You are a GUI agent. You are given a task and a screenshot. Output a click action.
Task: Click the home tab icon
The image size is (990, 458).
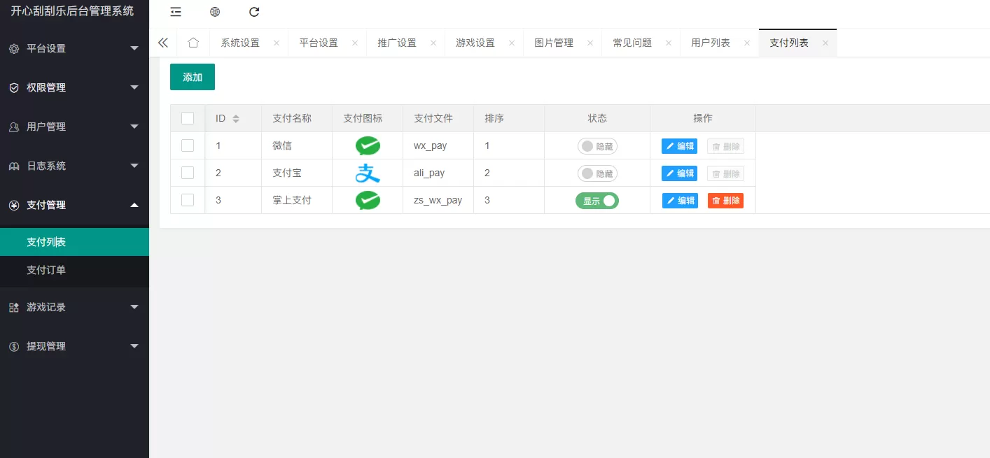[x=193, y=43]
